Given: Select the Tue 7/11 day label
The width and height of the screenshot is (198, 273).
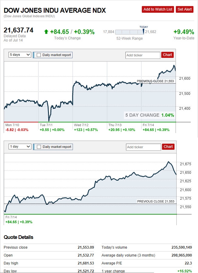Looking at the screenshot, I should pyautogui.click(x=46, y=125).
